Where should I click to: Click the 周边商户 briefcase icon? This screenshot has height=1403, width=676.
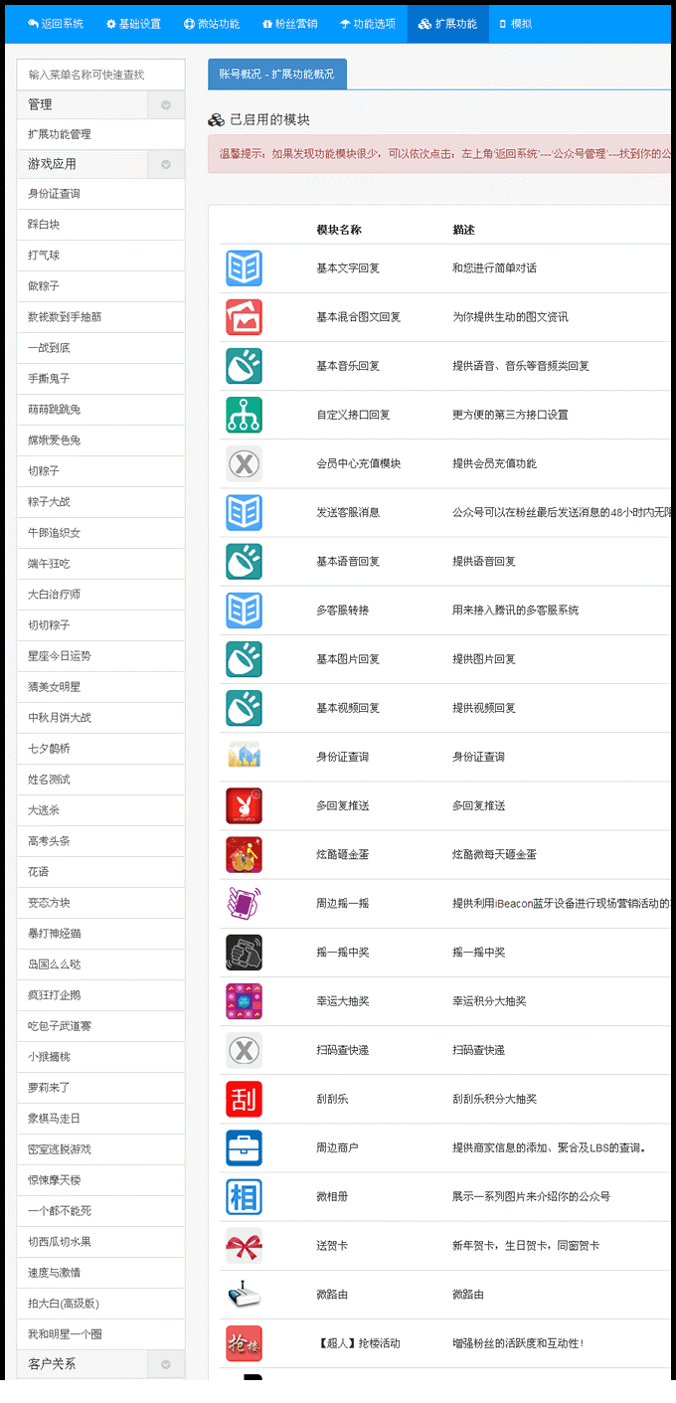coord(244,1147)
